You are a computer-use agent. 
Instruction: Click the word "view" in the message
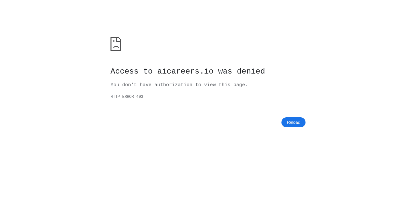(x=210, y=85)
